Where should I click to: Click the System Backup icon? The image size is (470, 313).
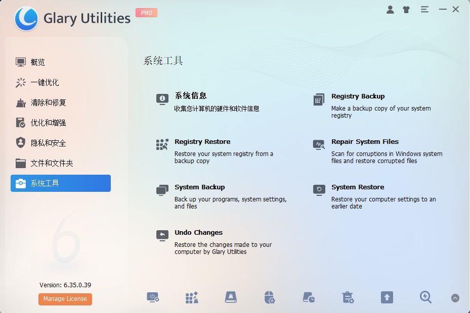click(162, 190)
